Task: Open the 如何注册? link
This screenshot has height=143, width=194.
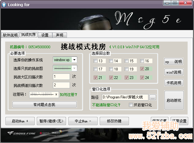Action: pyautogui.click(x=68, y=95)
